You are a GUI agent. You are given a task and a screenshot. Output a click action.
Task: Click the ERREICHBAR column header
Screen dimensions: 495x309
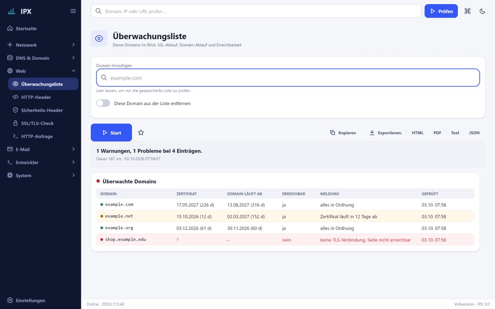pyautogui.click(x=294, y=194)
